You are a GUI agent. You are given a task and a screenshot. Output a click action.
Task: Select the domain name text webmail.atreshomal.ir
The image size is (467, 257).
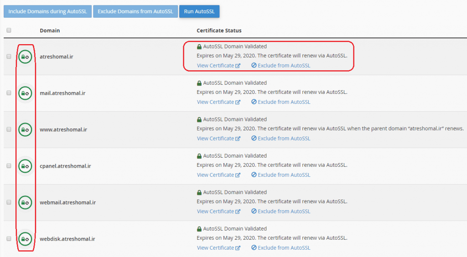[68, 203]
